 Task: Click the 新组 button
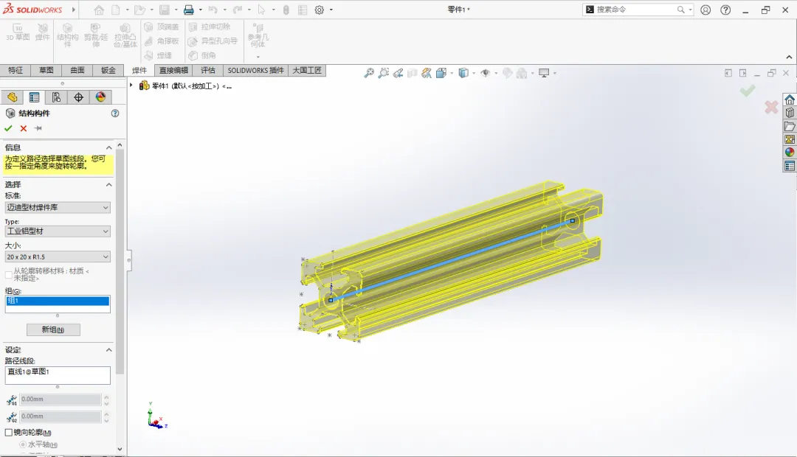click(53, 329)
